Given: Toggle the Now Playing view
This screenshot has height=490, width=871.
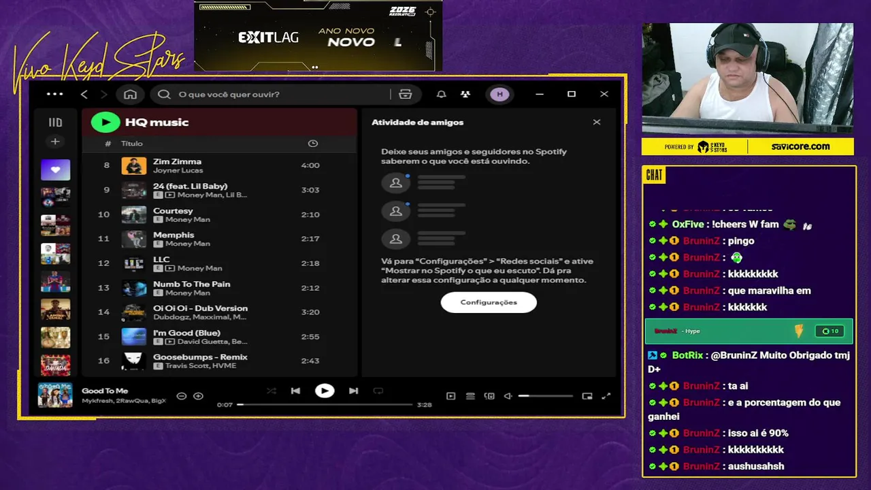Looking at the screenshot, I should (x=450, y=395).
